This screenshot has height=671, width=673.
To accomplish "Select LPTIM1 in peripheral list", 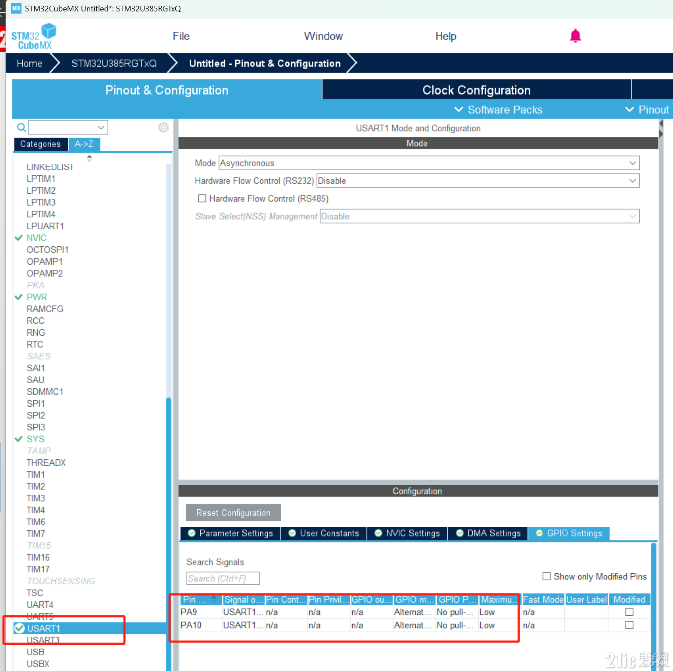I will coord(41,179).
